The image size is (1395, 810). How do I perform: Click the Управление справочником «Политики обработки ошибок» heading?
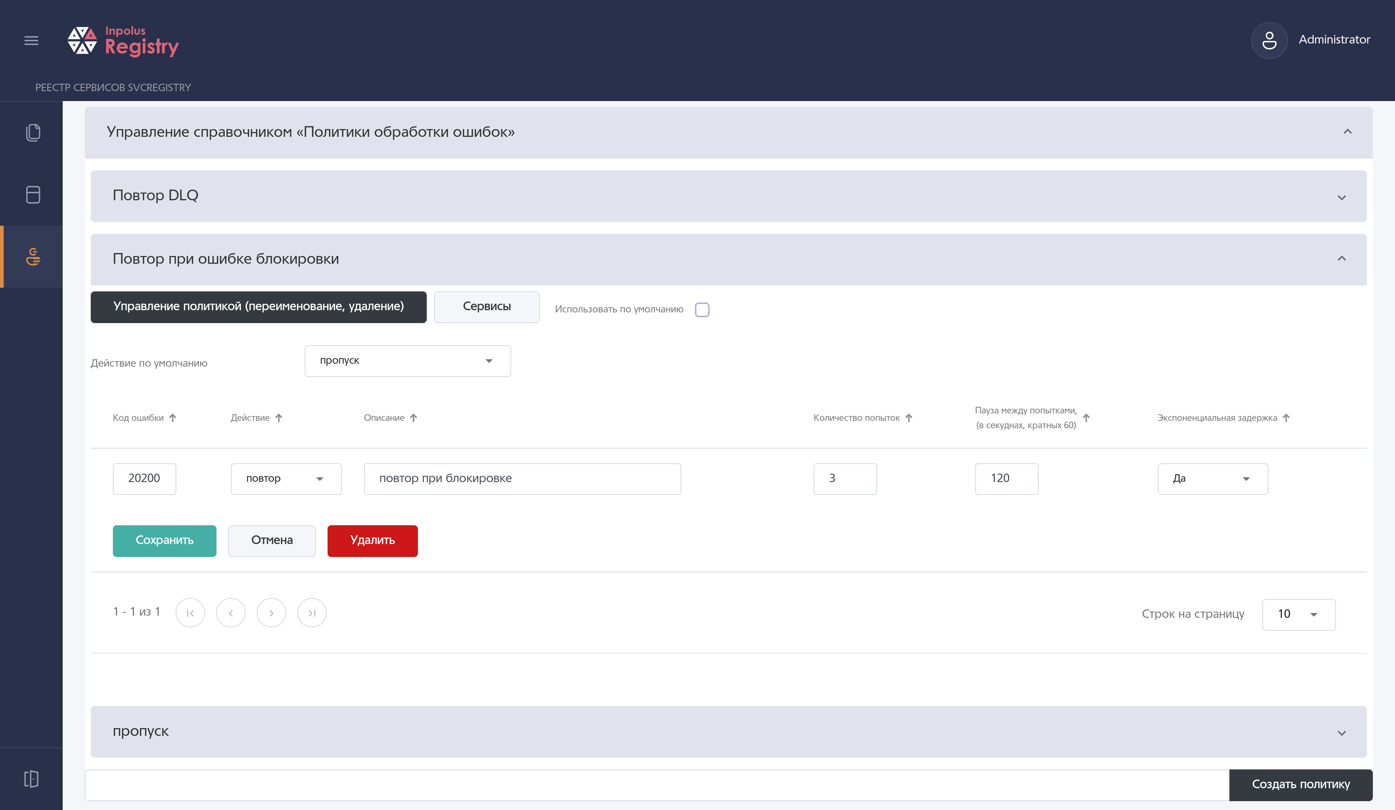[311, 132]
